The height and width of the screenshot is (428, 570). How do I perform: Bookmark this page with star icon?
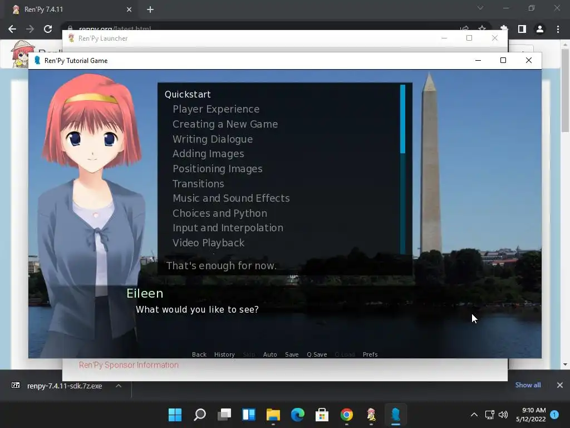482,28
